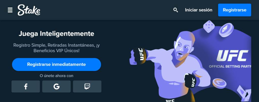Click Registrarse inmediatamente button
The width and height of the screenshot is (259, 102).
[56, 64]
